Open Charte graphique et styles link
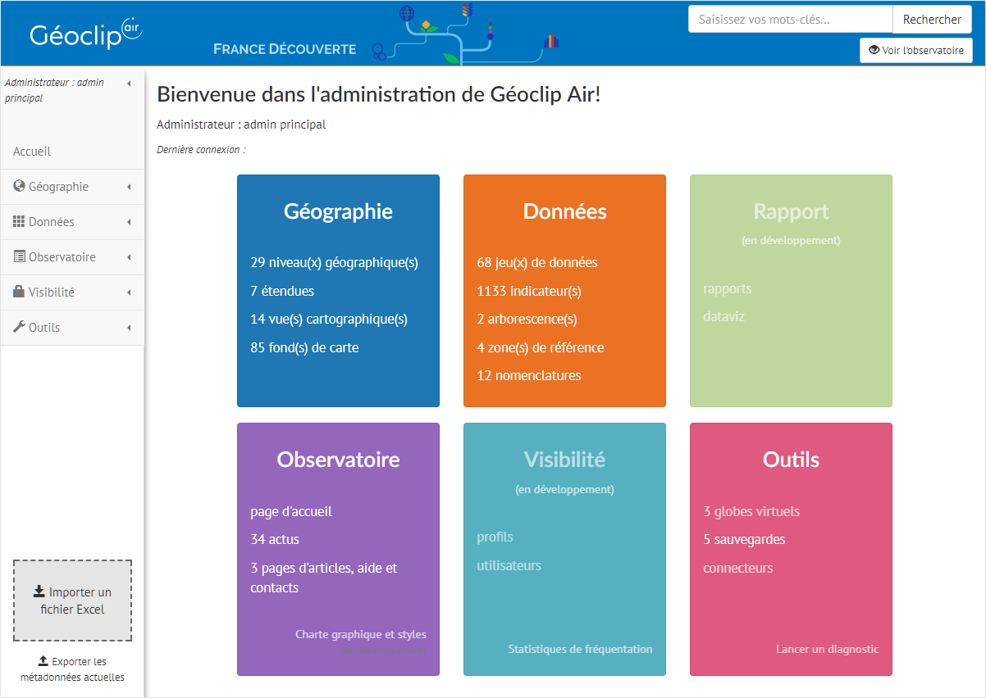Screen dimensions: 986x698 (361, 634)
